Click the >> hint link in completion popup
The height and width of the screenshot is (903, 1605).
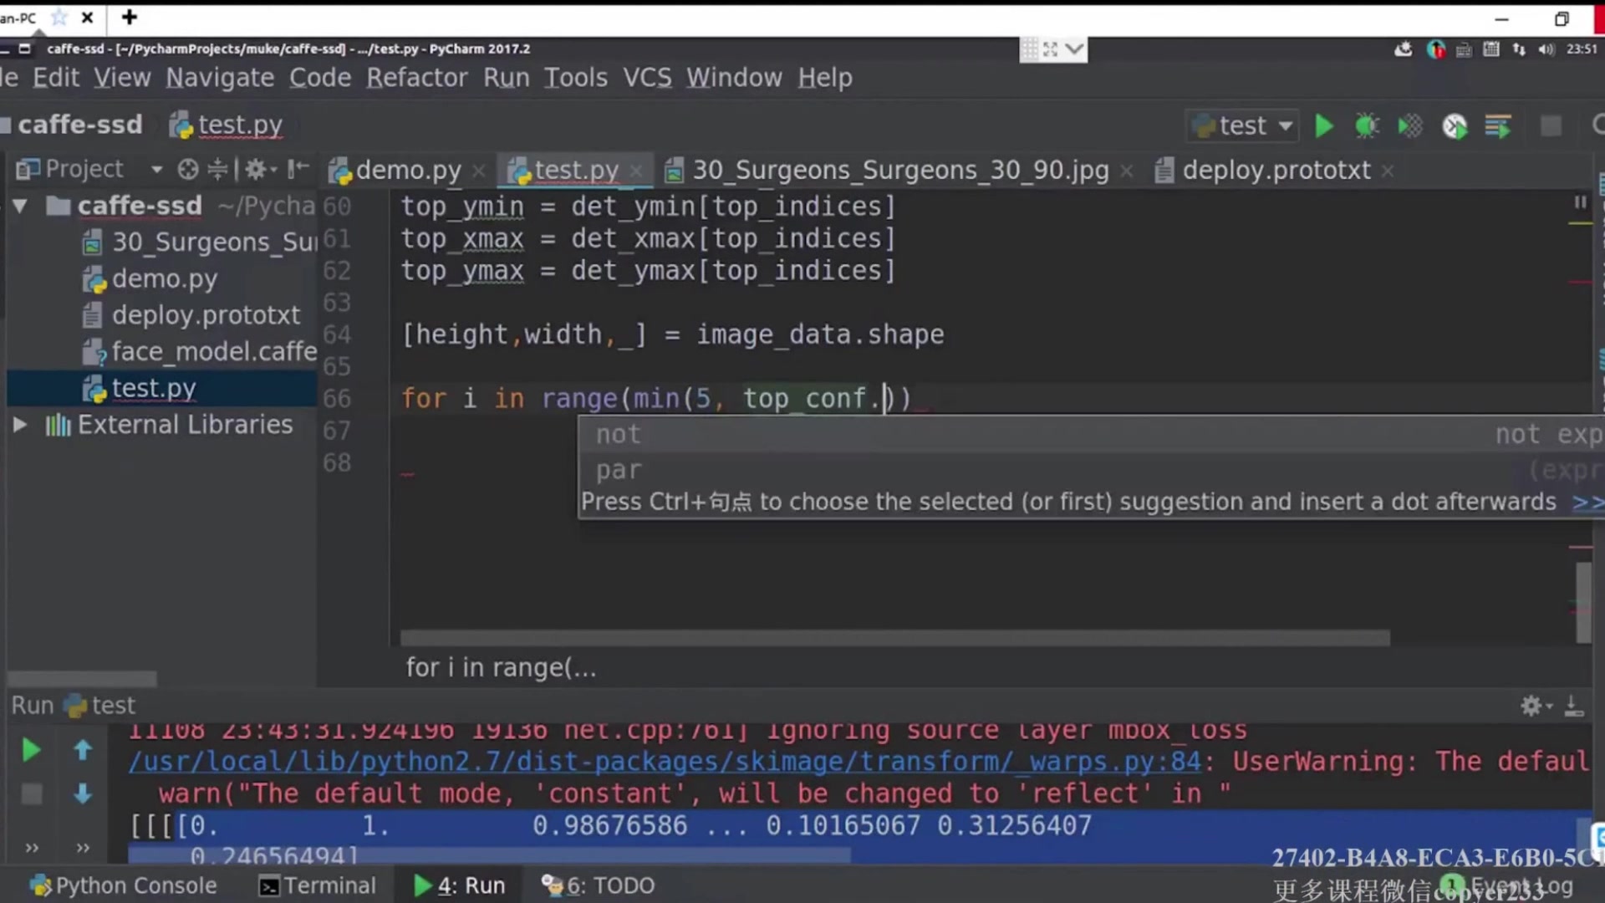click(1587, 503)
